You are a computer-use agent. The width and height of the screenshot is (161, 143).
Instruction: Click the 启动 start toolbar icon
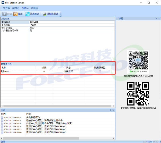point(5,14)
